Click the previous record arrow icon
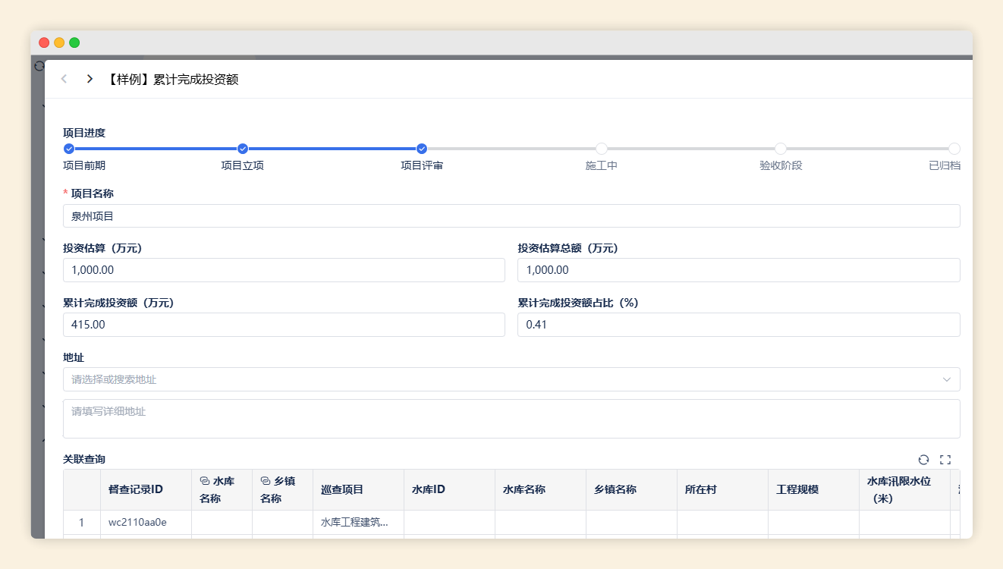The image size is (1003, 569). [64, 79]
